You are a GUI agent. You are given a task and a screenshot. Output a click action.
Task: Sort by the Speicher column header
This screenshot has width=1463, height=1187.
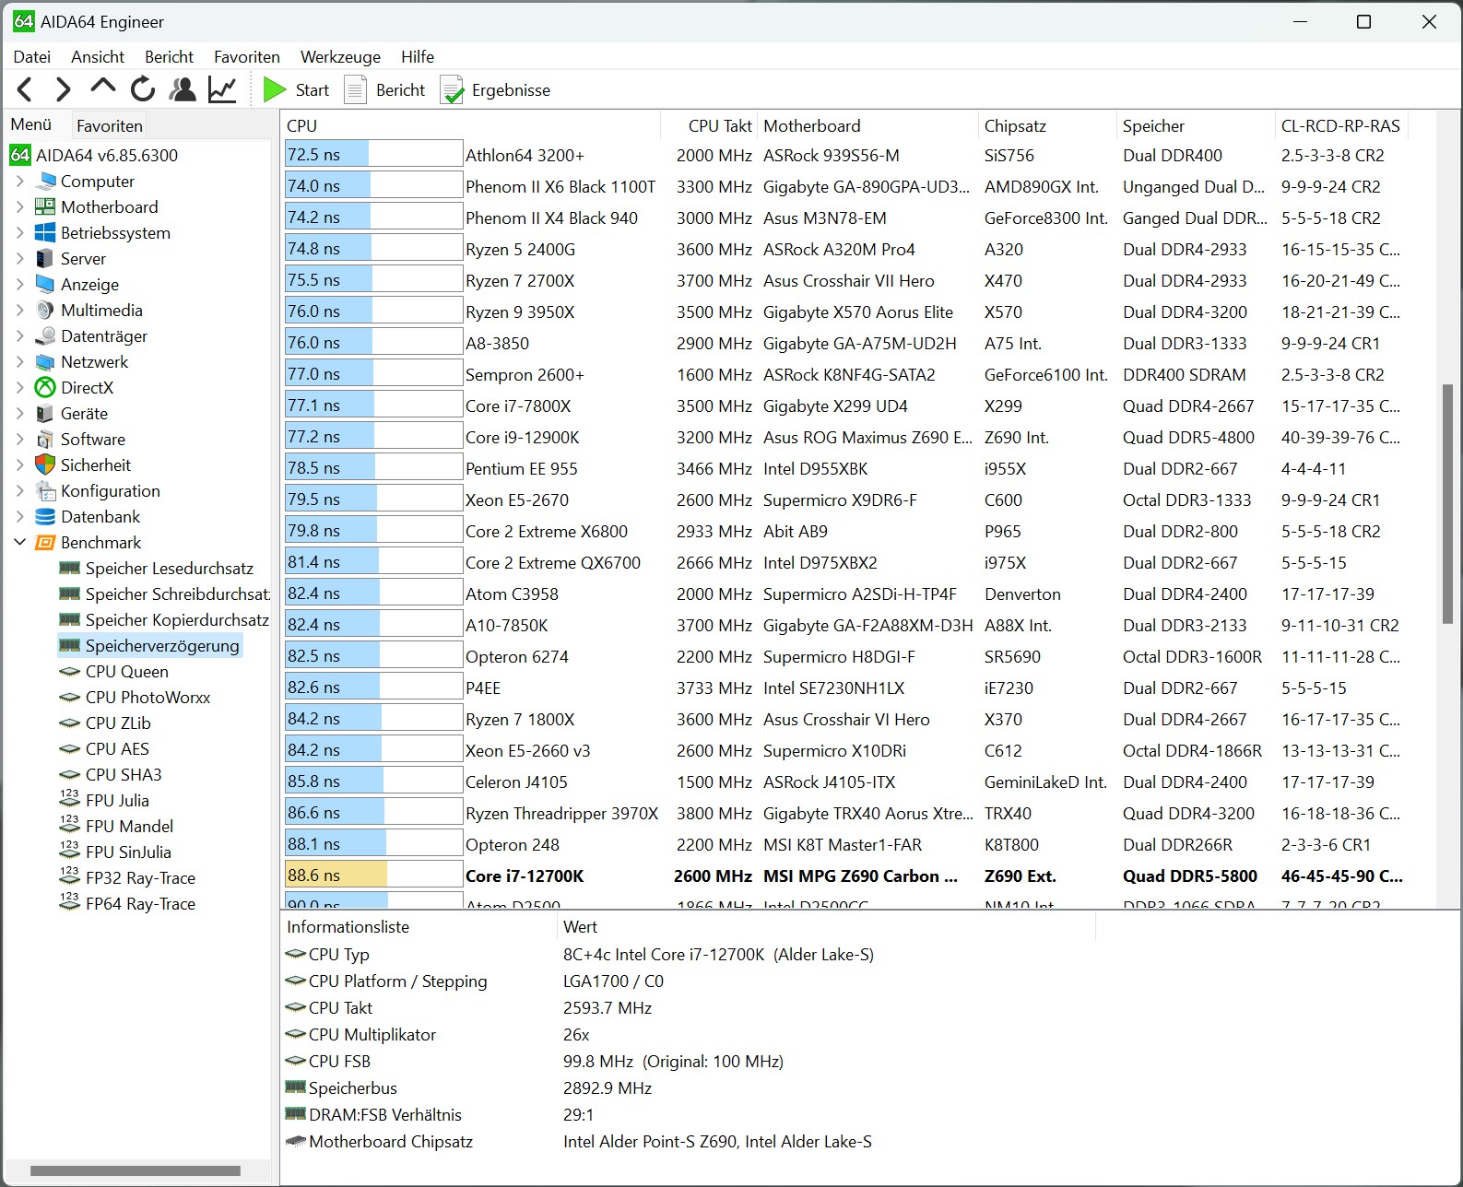tap(1196, 126)
